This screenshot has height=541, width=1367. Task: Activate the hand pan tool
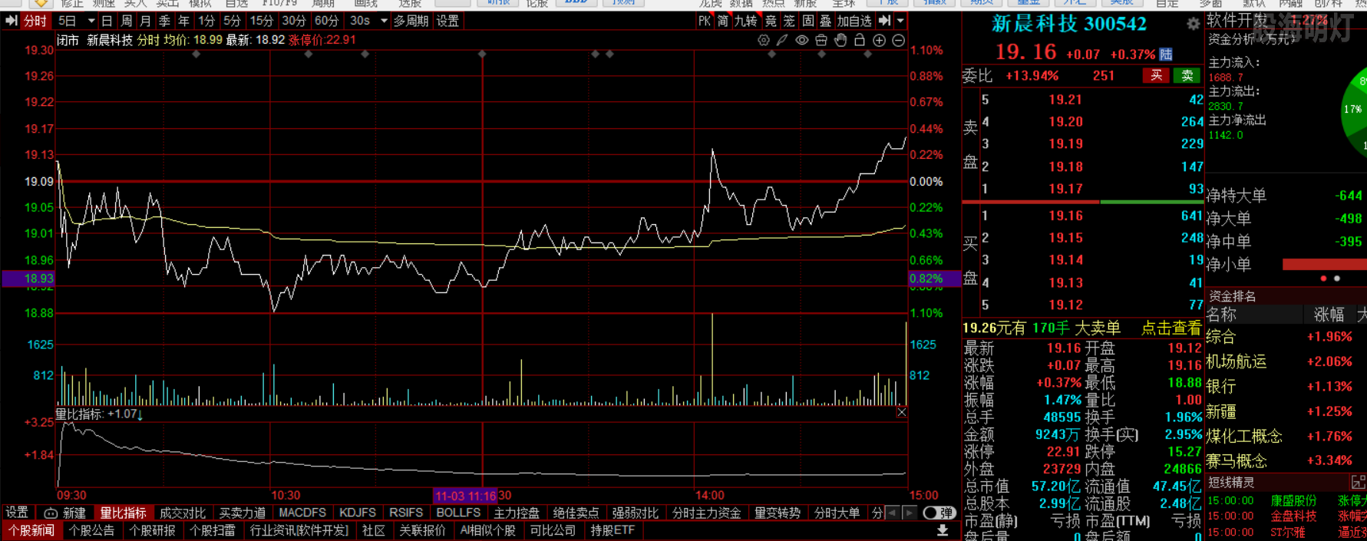pos(840,40)
